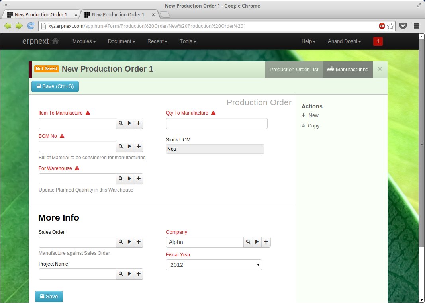The image size is (425, 303).
Task: Open Anand Doshi user menu
Action: (344, 41)
